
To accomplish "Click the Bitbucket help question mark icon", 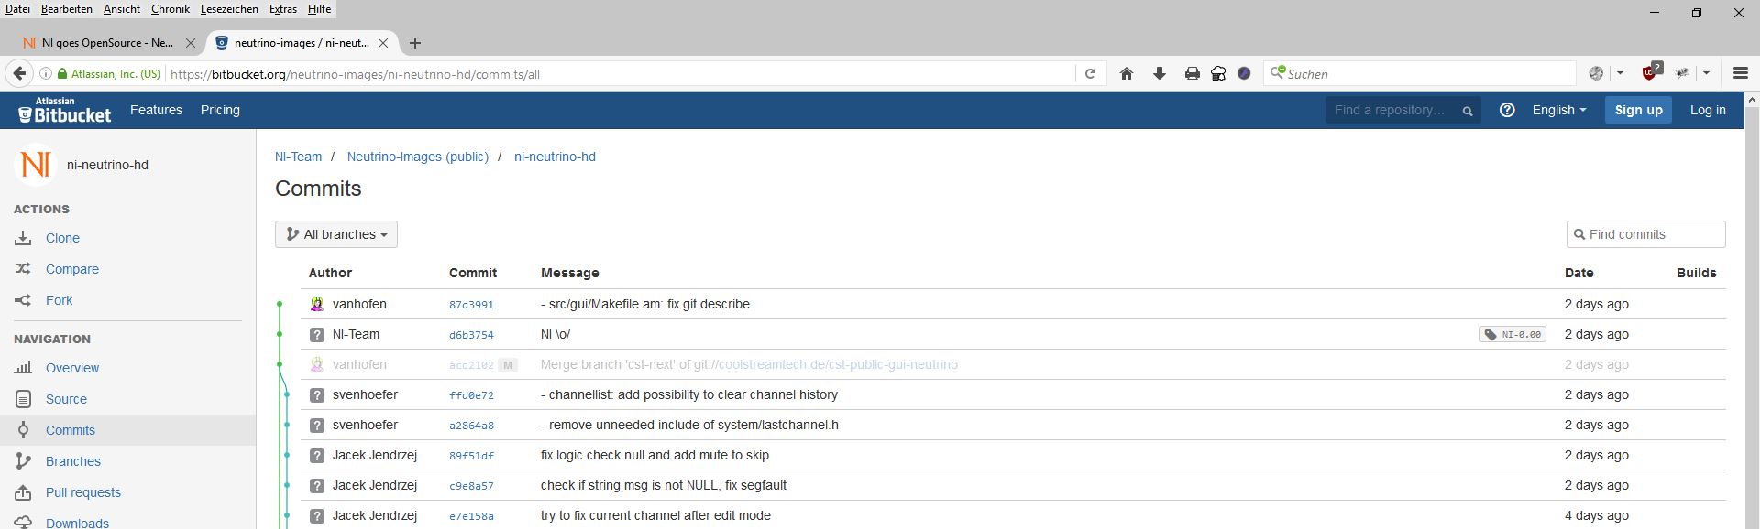I will point(1507,110).
